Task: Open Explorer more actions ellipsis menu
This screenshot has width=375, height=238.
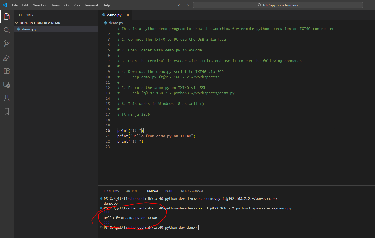Action: coord(91,15)
